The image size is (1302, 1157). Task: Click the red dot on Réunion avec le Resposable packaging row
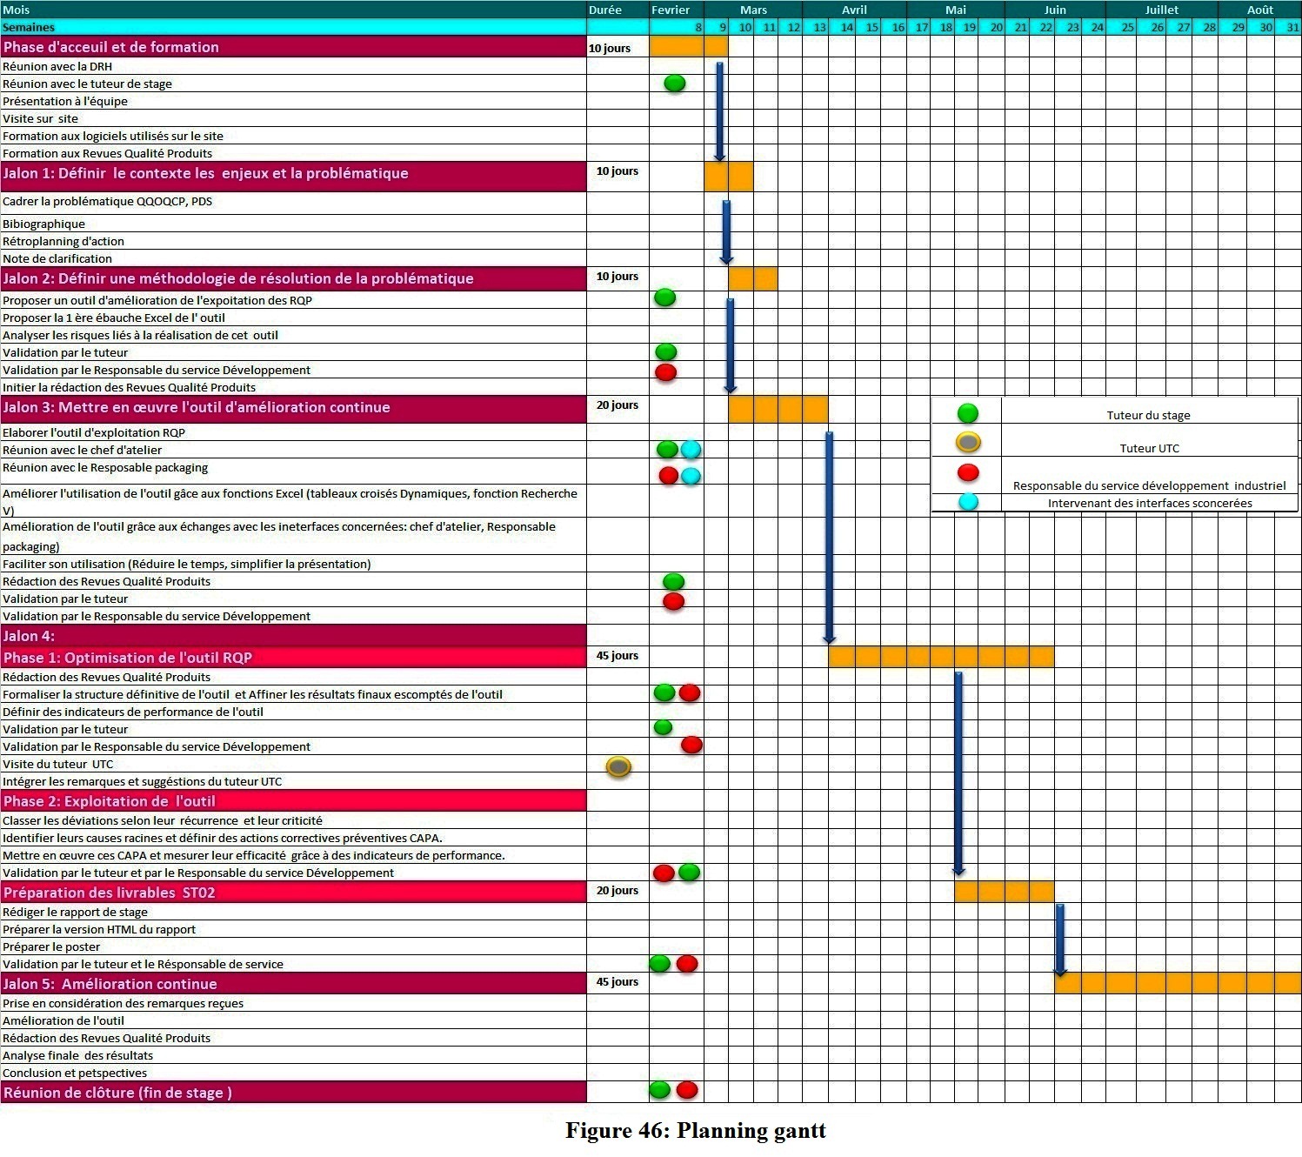668,475
